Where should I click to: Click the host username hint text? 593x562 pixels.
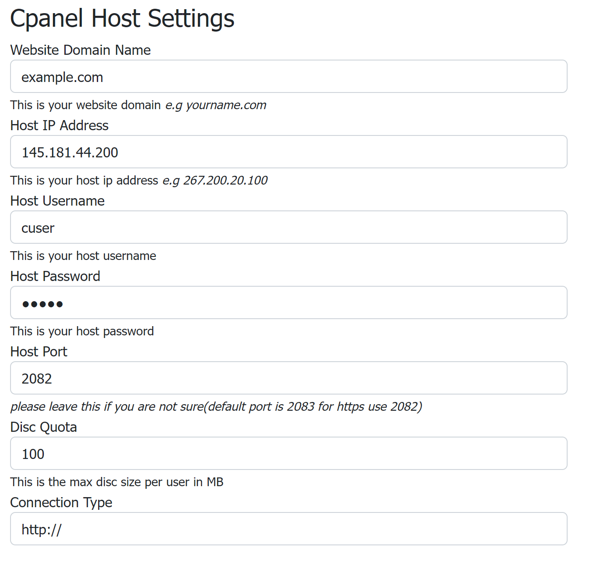pos(83,256)
